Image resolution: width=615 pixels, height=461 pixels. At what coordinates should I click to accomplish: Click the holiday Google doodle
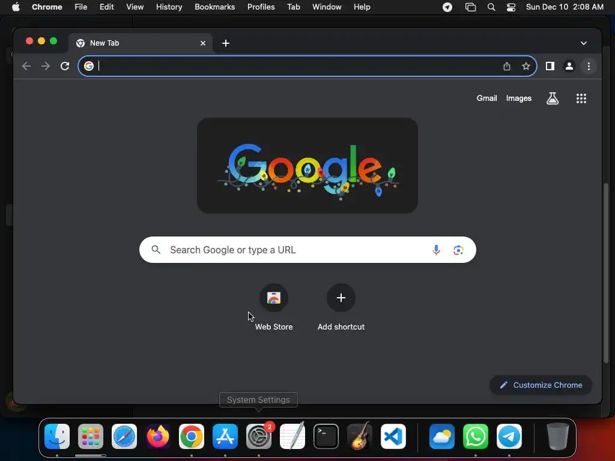click(307, 166)
